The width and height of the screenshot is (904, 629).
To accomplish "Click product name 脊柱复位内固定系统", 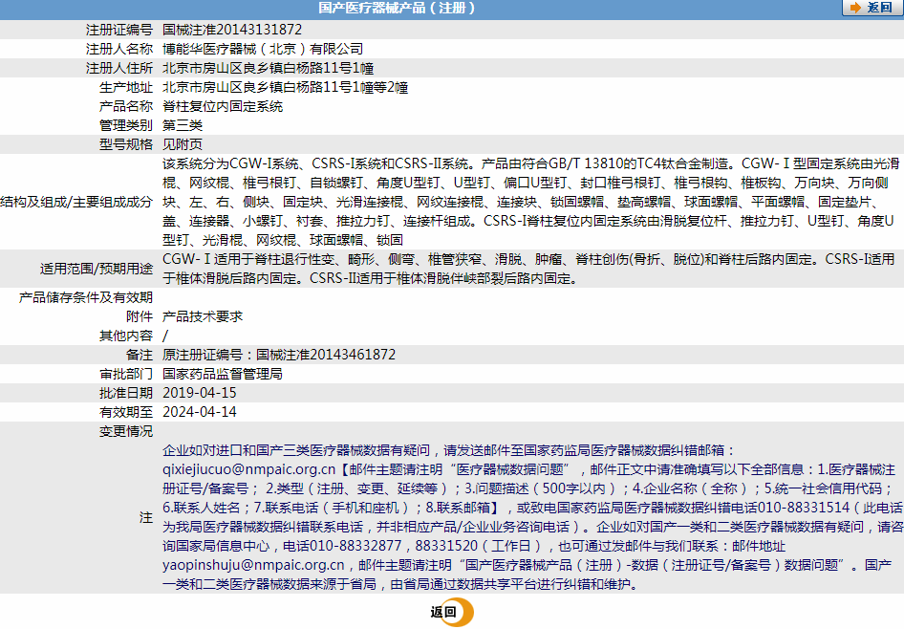I will [223, 106].
